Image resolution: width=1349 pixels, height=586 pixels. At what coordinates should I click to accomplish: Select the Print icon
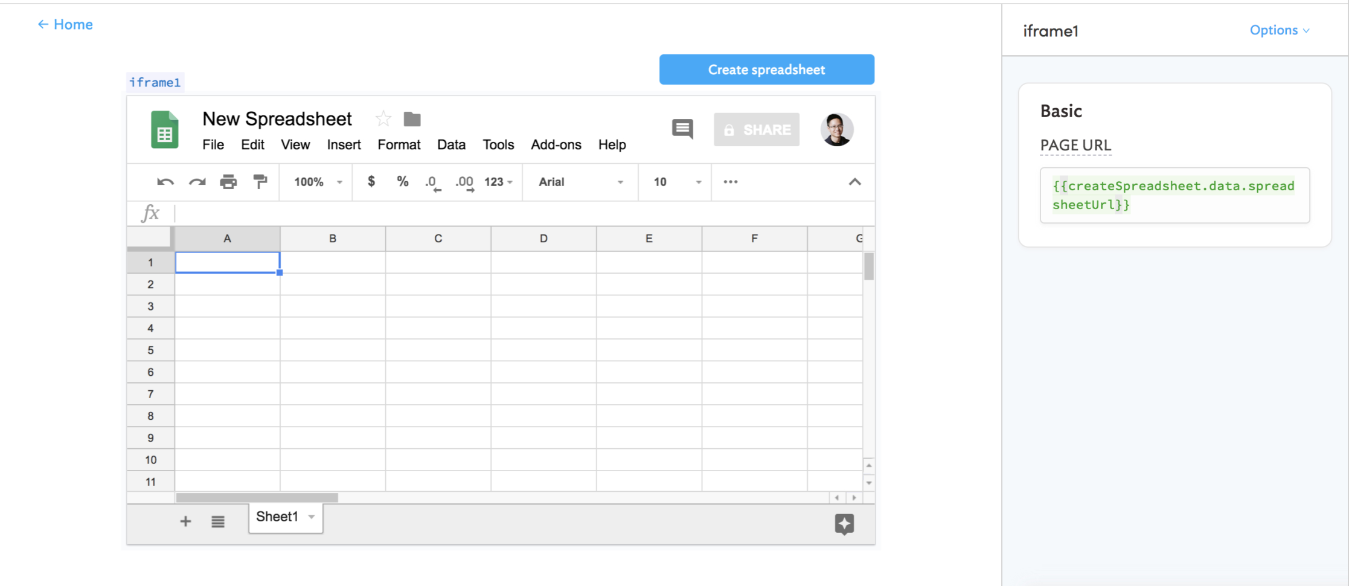click(x=229, y=182)
